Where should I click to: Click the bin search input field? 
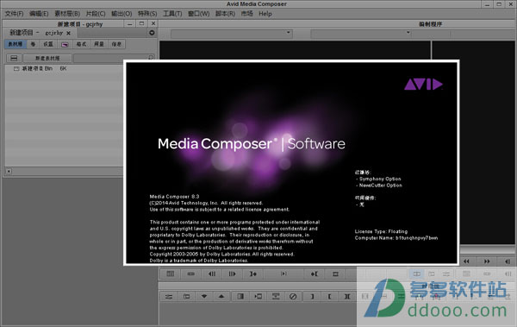coord(114,58)
